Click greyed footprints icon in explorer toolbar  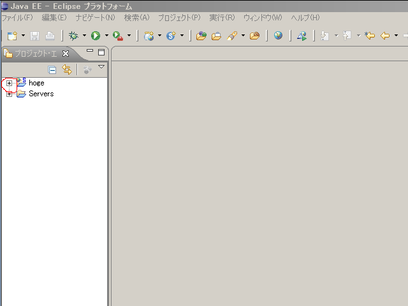pos(87,69)
